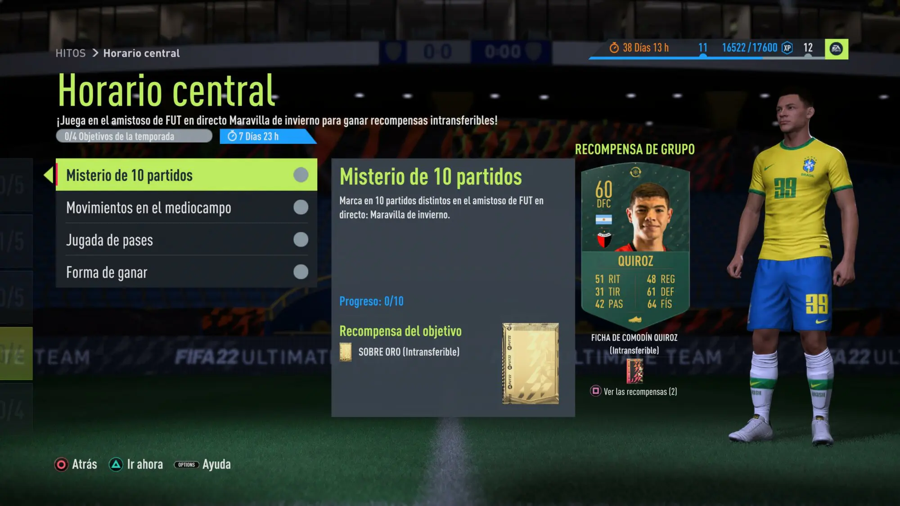Click the square Ver las recompensas icon
Viewport: 900px width, 506px height.
(595, 391)
